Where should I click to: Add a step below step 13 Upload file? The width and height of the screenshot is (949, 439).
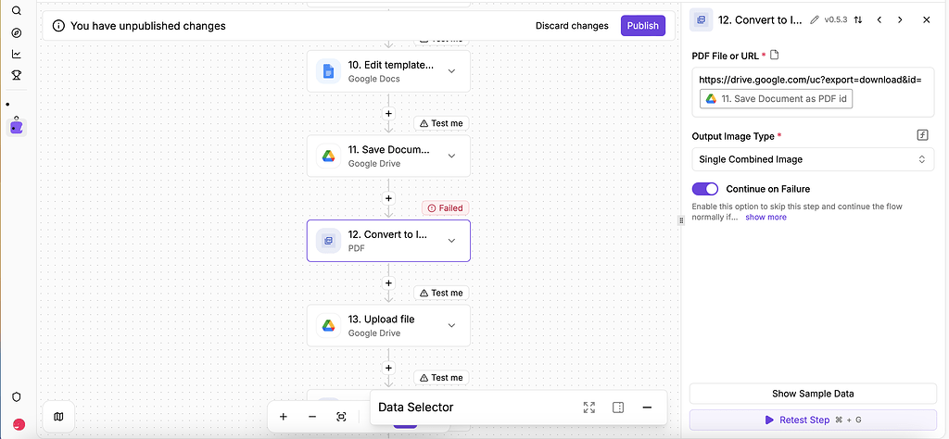tap(388, 368)
